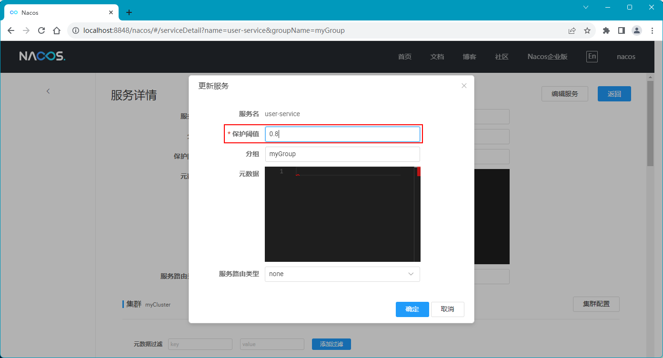The height and width of the screenshot is (358, 663).
Task: Click the browser address bar URL
Action: point(214,30)
